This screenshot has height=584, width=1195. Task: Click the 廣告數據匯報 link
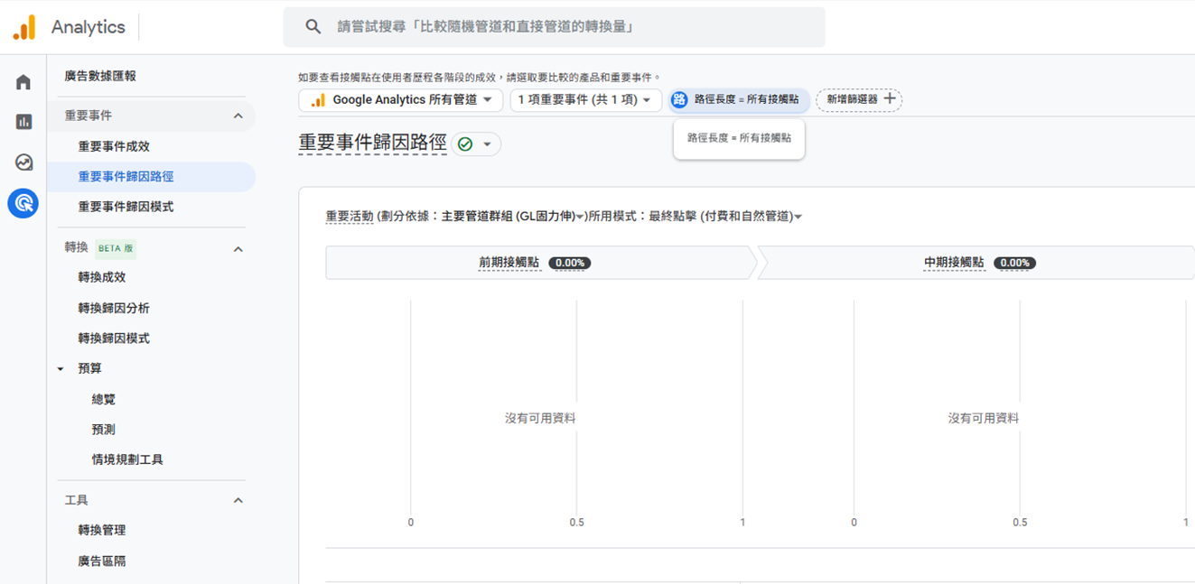point(100,77)
